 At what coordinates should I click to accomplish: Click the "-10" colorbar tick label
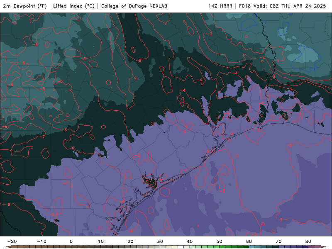click(x=41, y=242)
